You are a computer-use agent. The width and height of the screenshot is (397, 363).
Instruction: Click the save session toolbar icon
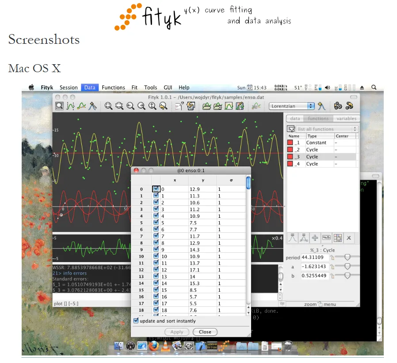coord(191,106)
